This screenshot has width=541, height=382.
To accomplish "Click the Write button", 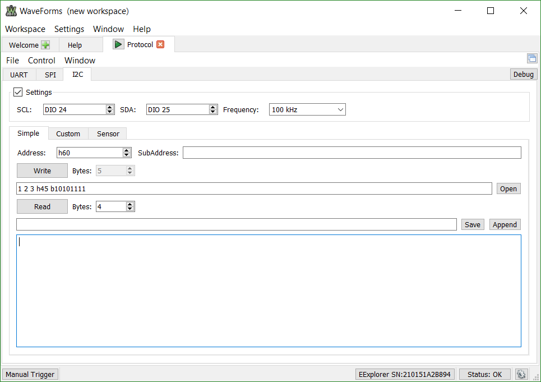I will 42,171.
